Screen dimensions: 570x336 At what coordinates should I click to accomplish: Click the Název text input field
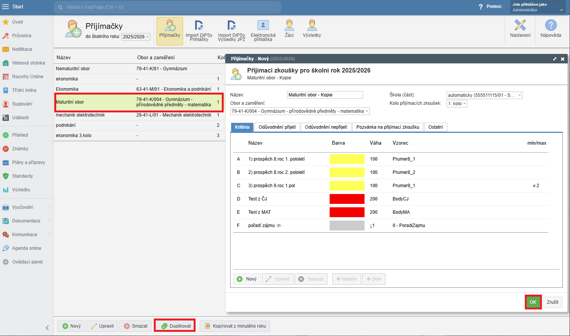(325, 95)
